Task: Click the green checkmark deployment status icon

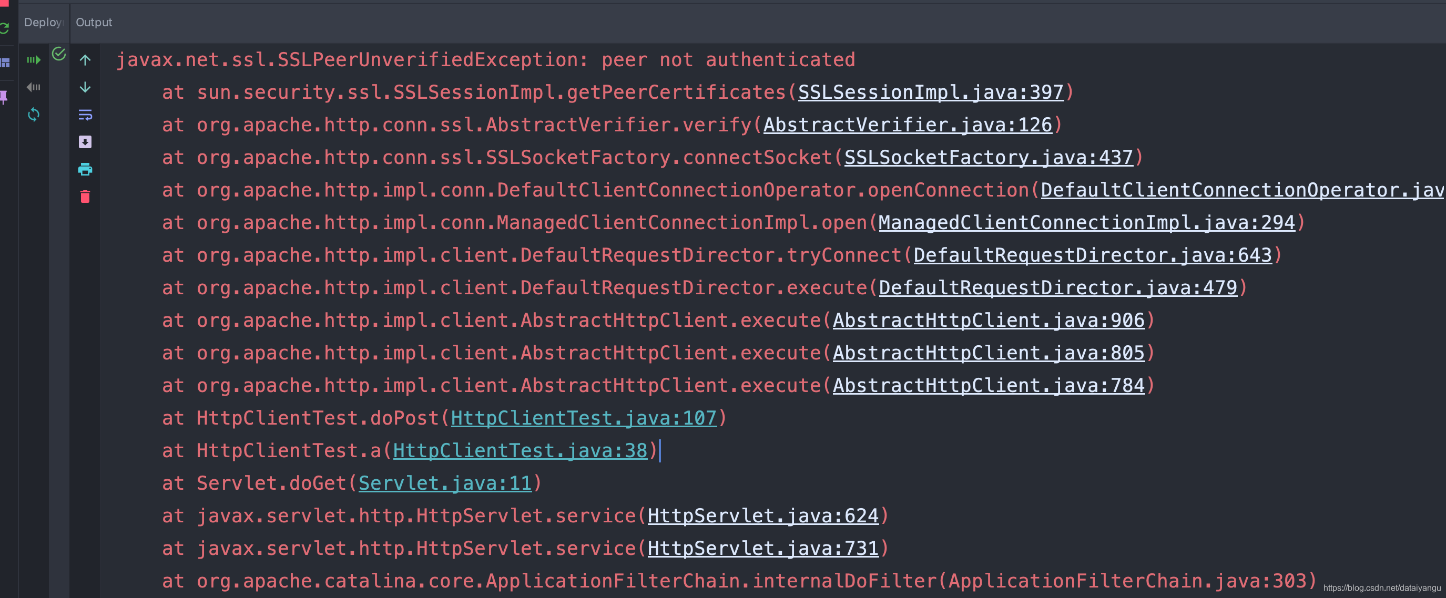Action: (x=59, y=54)
